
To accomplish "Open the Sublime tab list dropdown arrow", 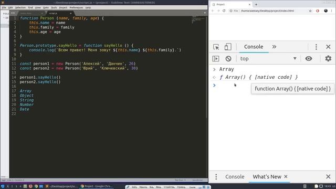I will pyautogui.click(x=205, y=13).
